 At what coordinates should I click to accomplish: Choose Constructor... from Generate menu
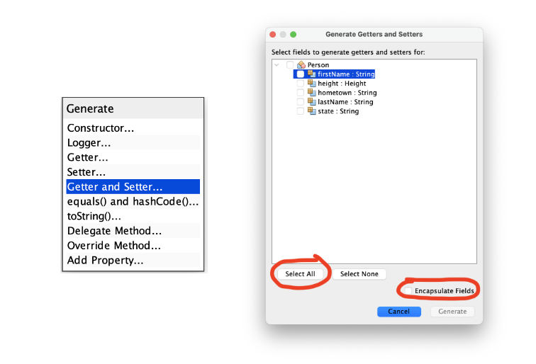tap(133, 127)
